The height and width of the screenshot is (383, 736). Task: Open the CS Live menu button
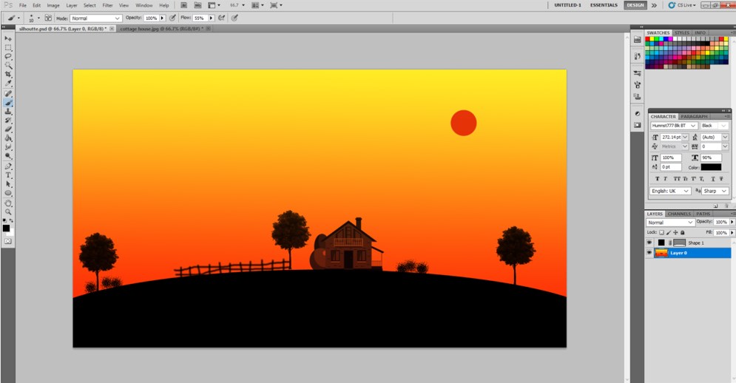(x=683, y=5)
